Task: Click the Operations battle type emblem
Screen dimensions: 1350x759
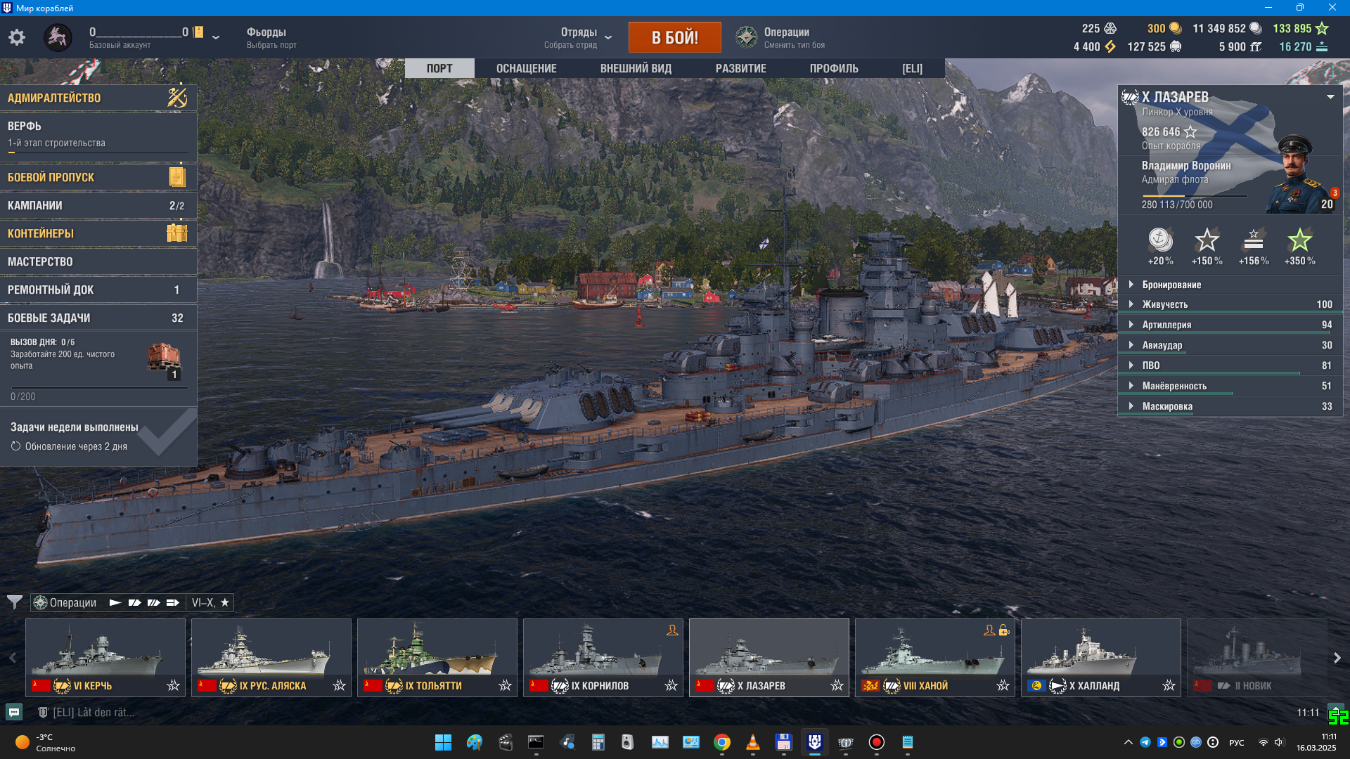Action: [x=747, y=37]
